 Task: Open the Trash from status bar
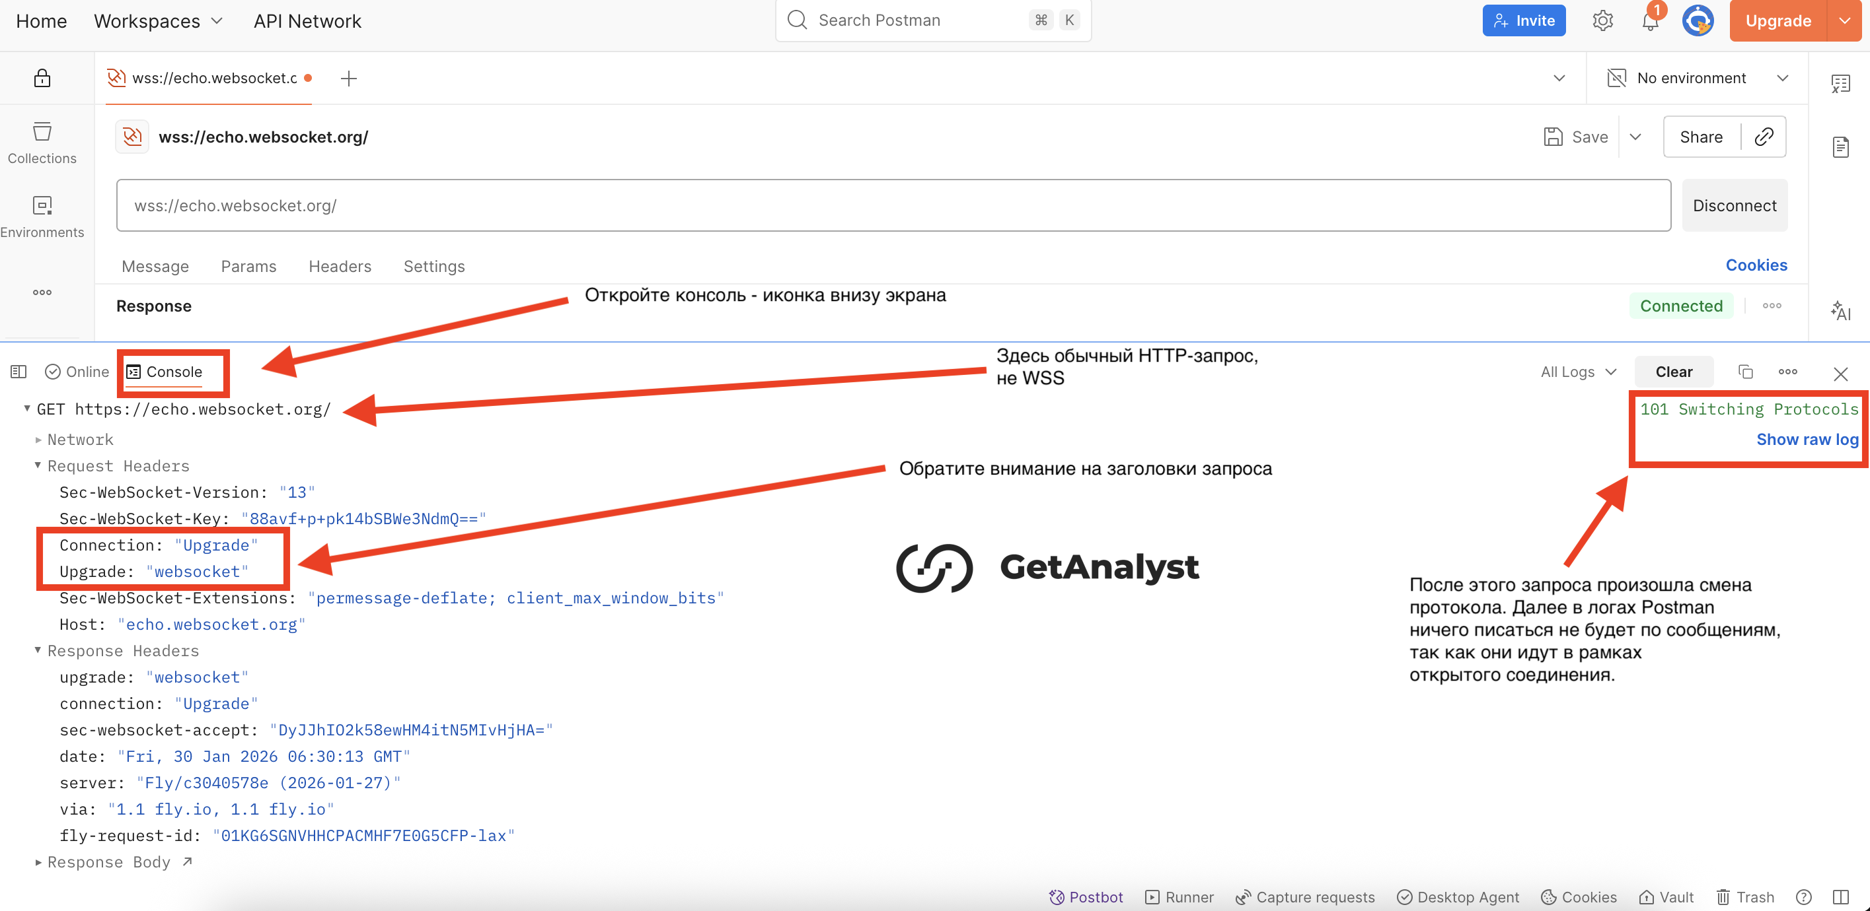[1745, 896]
